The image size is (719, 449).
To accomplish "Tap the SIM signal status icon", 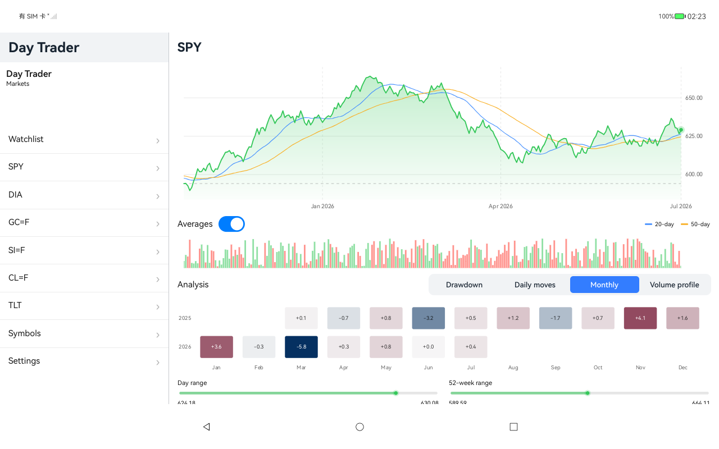I will 53,16.
